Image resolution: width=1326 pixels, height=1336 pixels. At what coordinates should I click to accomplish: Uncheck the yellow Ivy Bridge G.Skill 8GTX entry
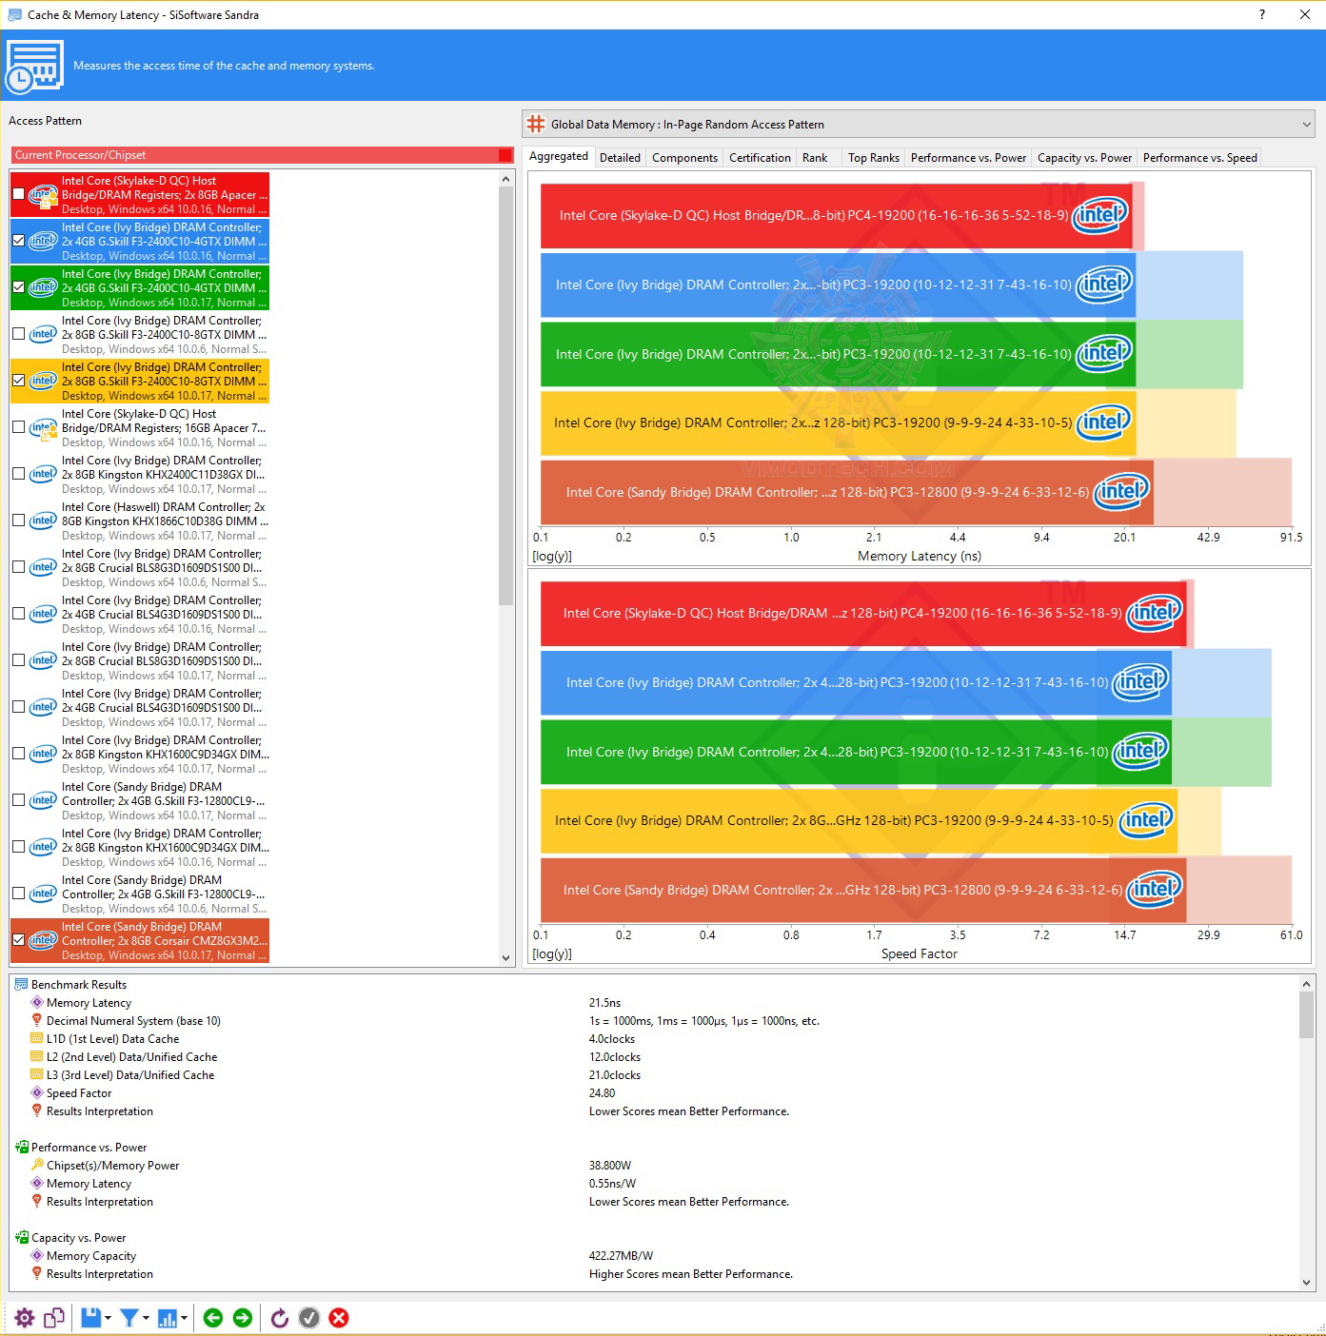pos(19,381)
